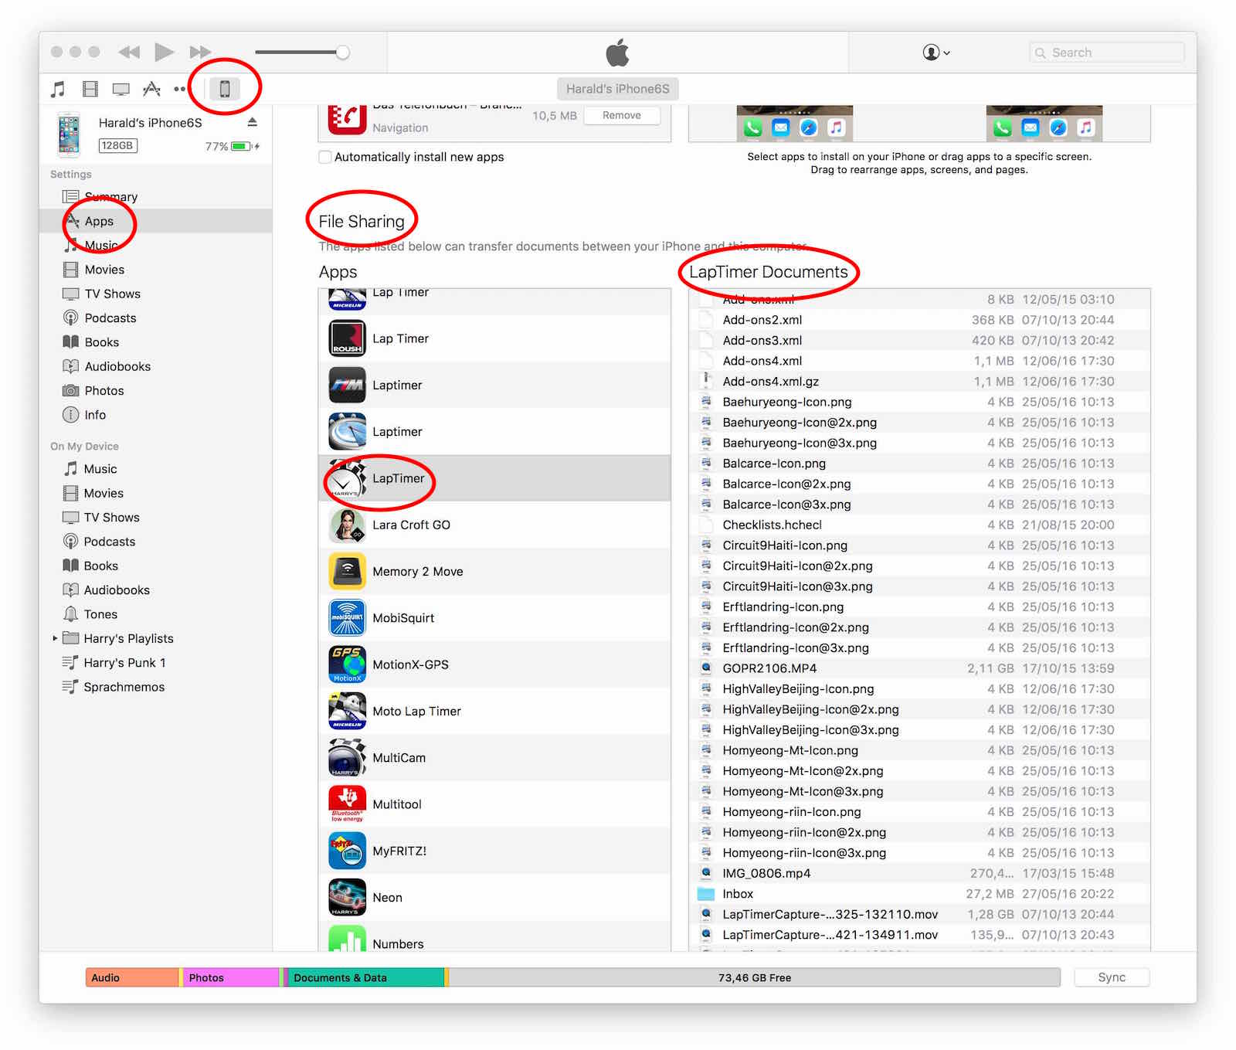1236x1050 pixels.
Task: Open Music under On My Device
Action: (155, 469)
